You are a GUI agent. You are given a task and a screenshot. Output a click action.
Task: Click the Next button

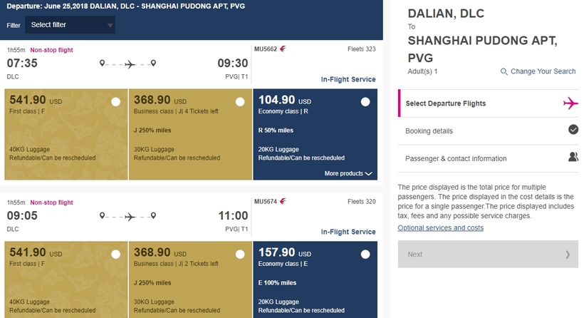click(x=488, y=255)
